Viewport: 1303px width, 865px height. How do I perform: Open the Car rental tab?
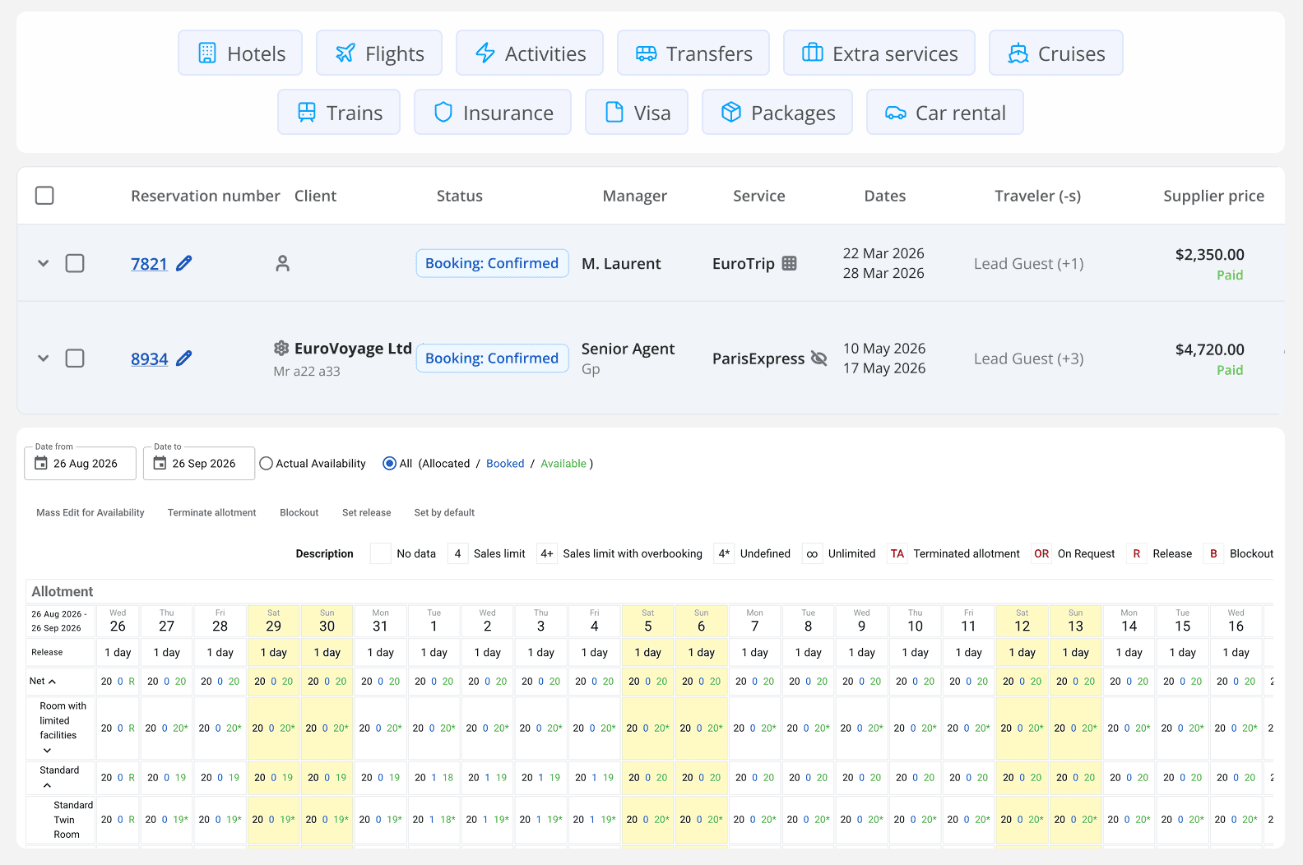pyautogui.click(x=945, y=113)
